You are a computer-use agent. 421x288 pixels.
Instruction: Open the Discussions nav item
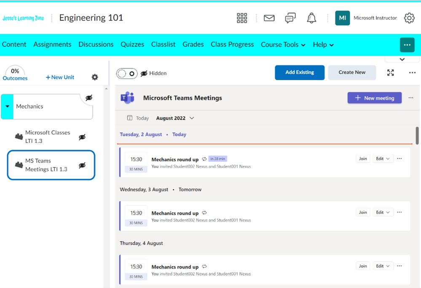(x=96, y=44)
